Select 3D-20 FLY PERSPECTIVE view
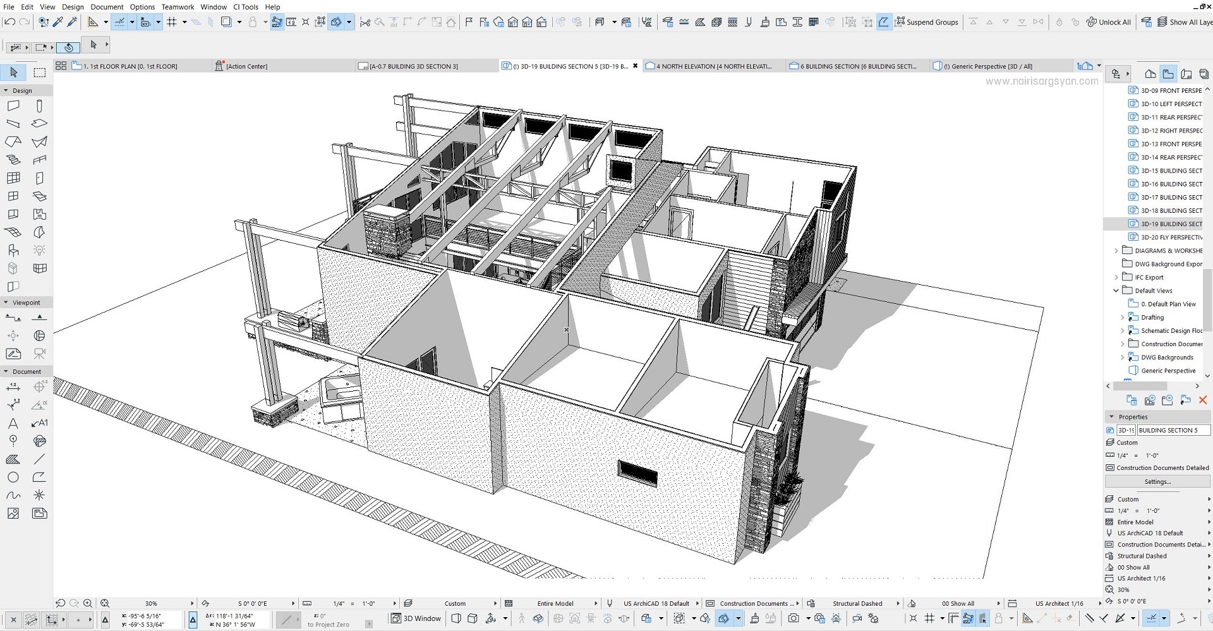The width and height of the screenshot is (1213, 631). click(x=1166, y=237)
